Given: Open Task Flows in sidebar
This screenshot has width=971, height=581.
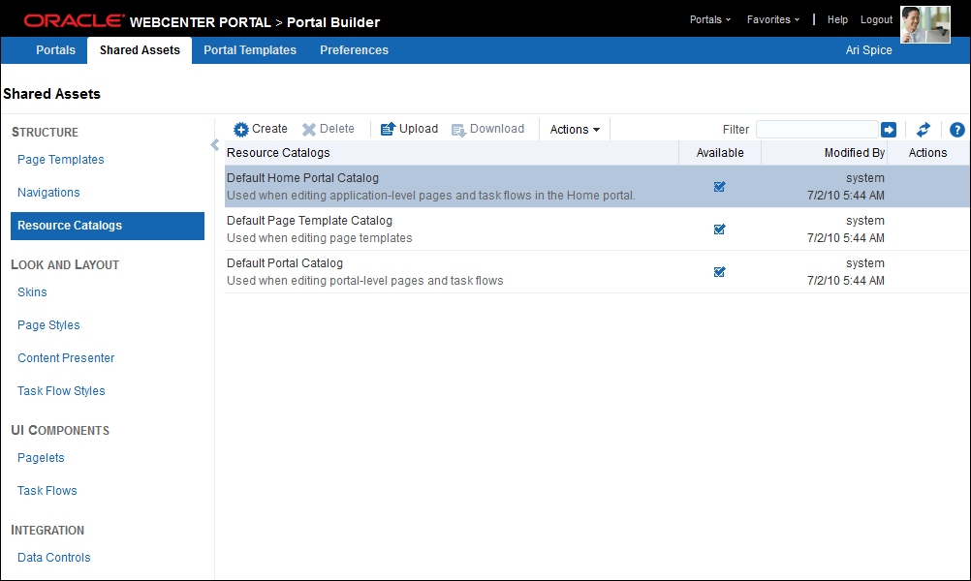Looking at the screenshot, I should click(x=47, y=491).
